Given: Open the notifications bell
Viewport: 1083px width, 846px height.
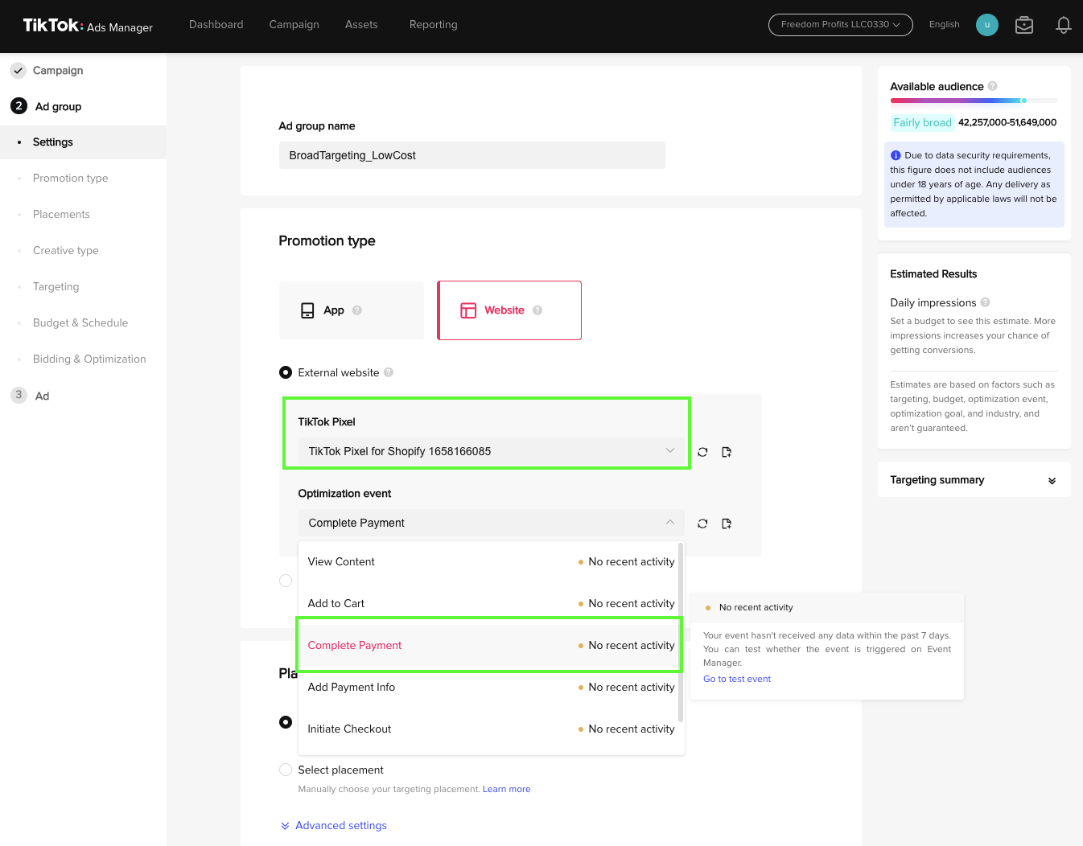Looking at the screenshot, I should (1063, 25).
